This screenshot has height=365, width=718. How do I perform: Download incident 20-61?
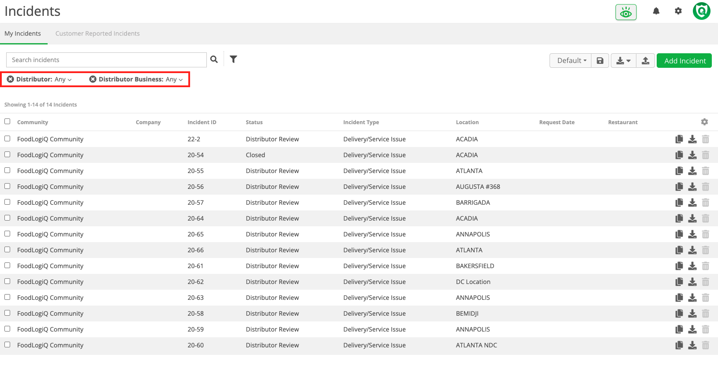pos(692,266)
